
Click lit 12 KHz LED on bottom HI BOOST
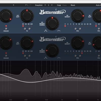[x=82, y=53]
